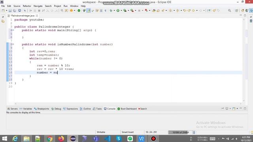The width and height of the screenshot is (253, 142).
Task: Click the New file toolbar icon
Action: [x=3, y=11]
